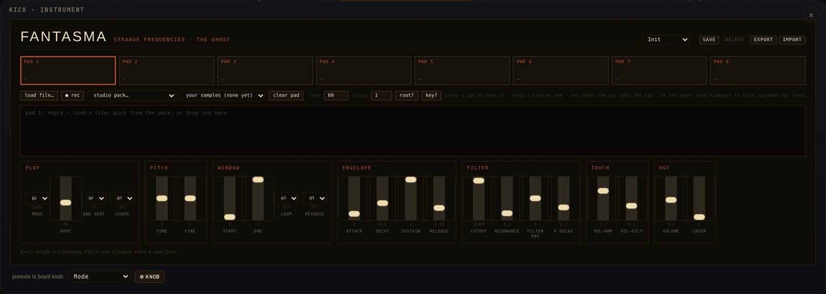This screenshot has height=294, width=826.
Task: Click the empty waveform drop area
Action: point(412,131)
